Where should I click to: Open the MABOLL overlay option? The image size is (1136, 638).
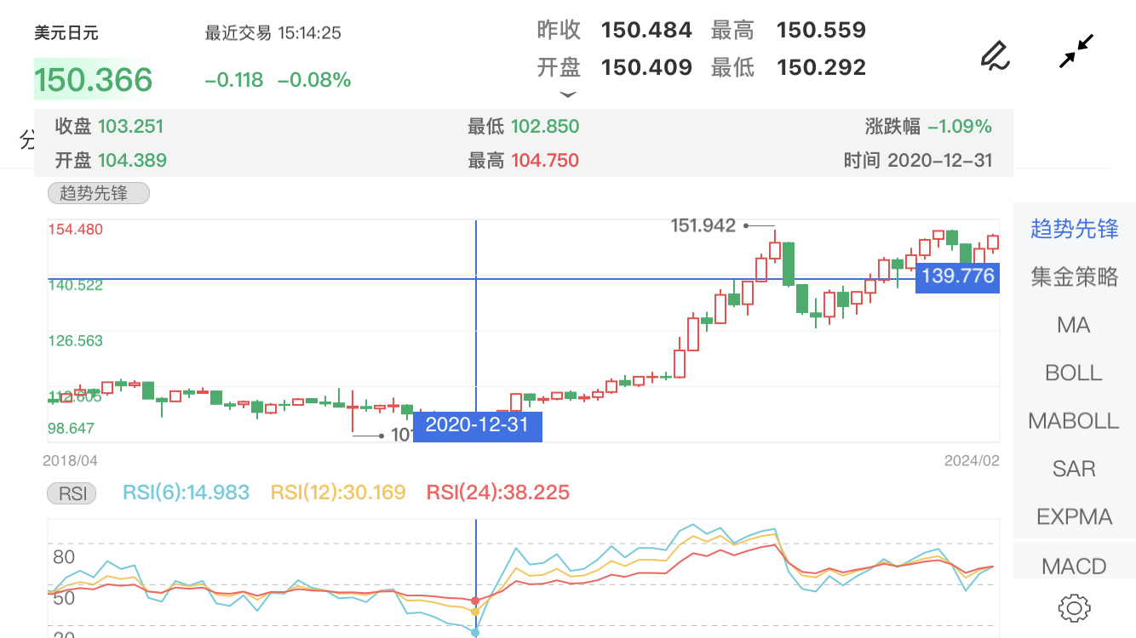coord(1074,420)
